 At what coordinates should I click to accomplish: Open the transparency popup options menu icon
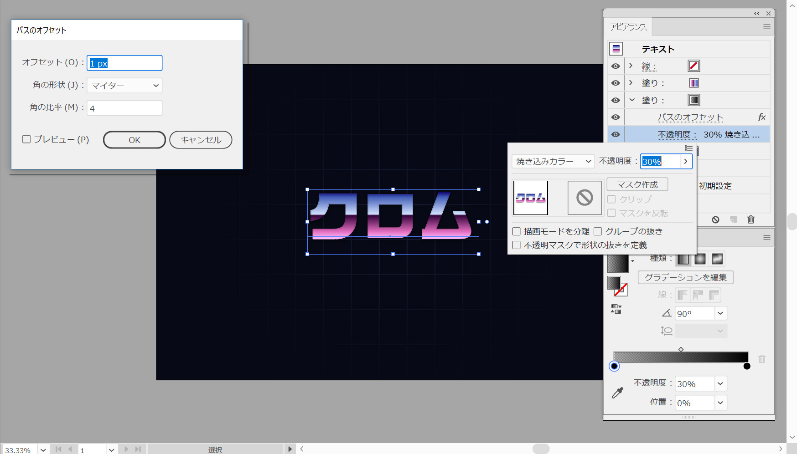pyautogui.click(x=688, y=148)
